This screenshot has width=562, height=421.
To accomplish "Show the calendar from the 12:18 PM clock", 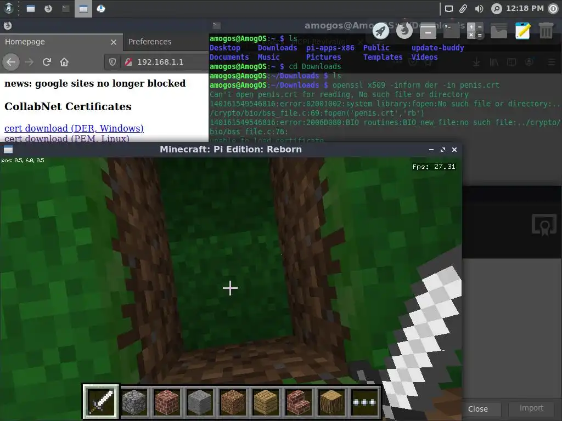I will tap(525, 8).
